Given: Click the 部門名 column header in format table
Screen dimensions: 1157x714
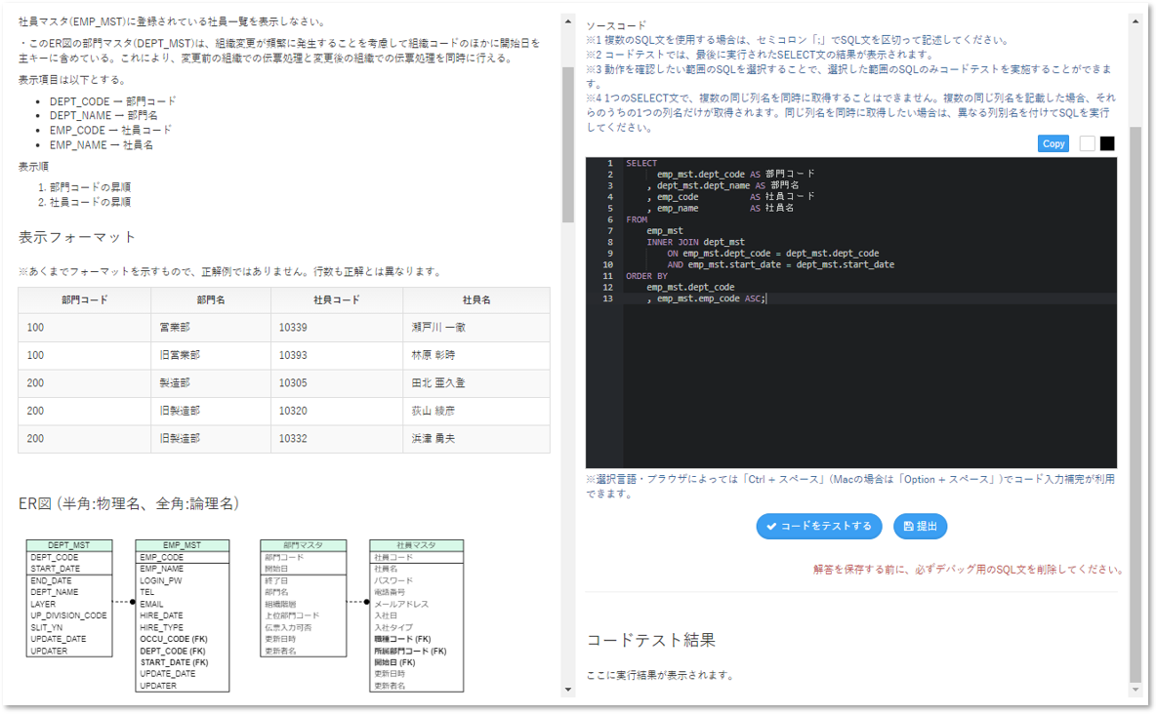Looking at the screenshot, I should pos(211,300).
